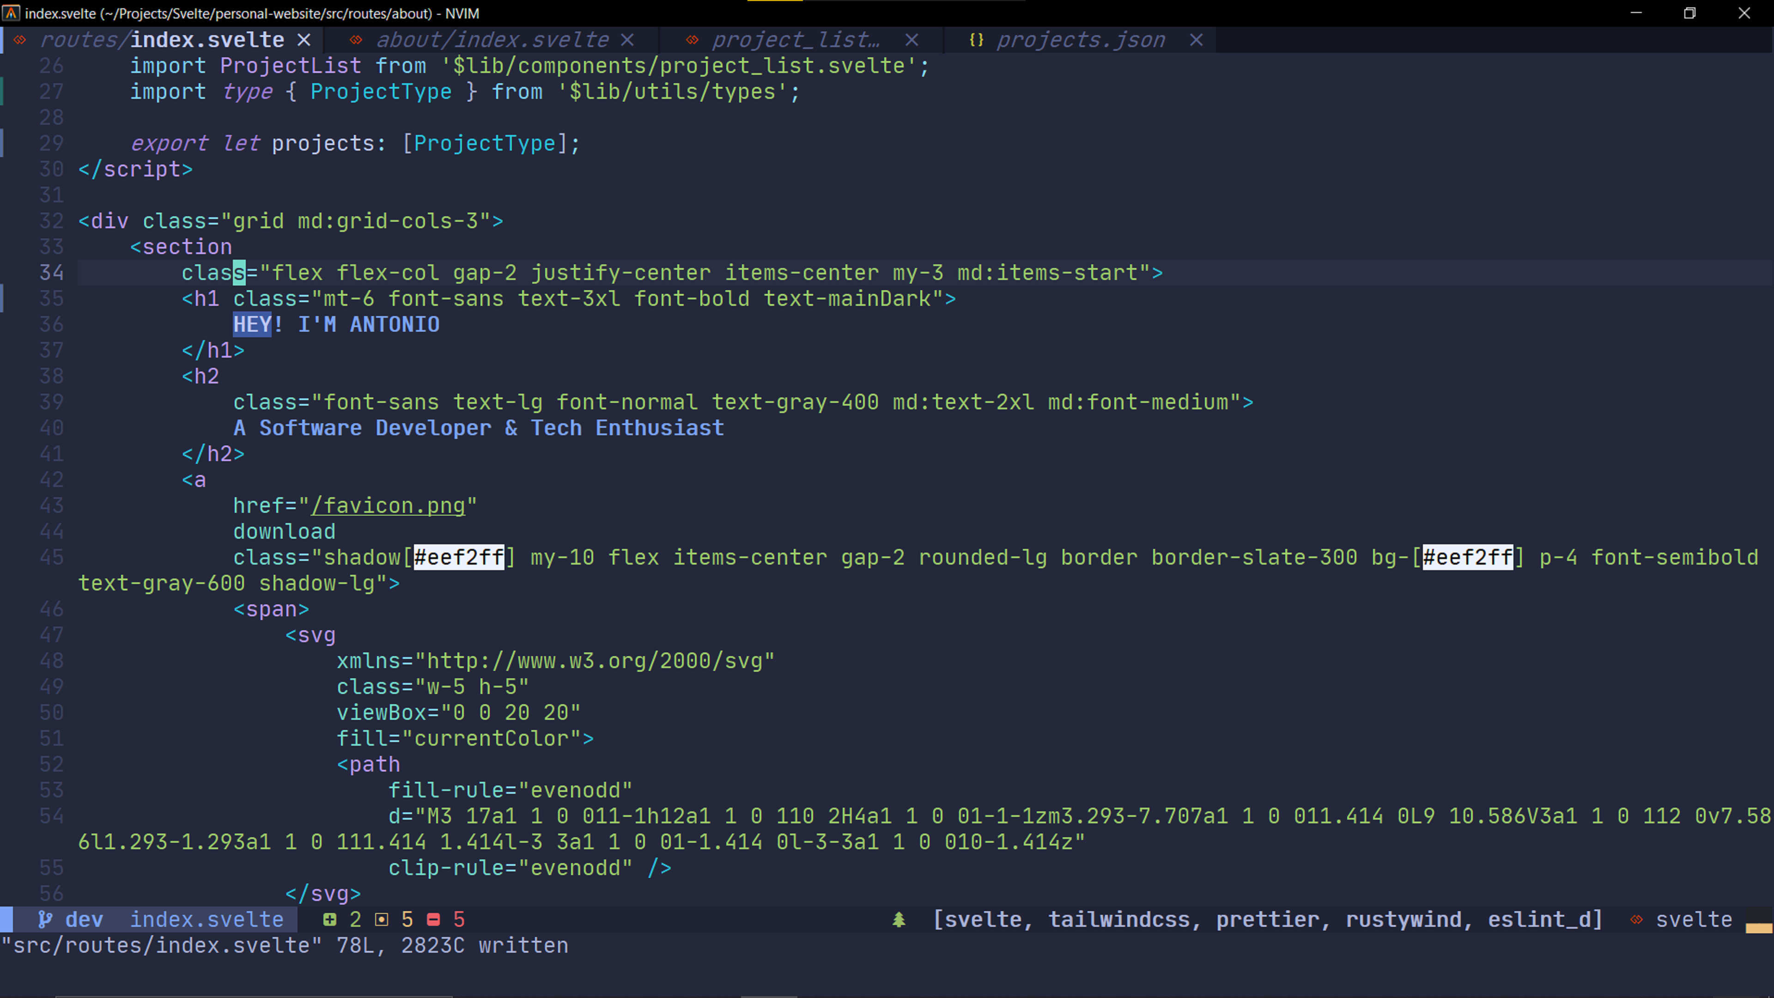Click Svelte icon on routes/index.svelte tab

pyautogui.click(x=20, y=40)
